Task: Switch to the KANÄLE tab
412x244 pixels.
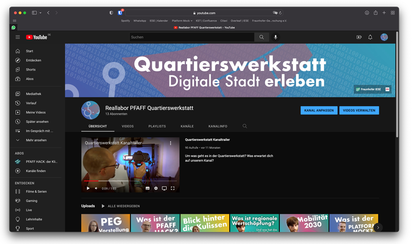Action: pyautogui.click(x=187, y=126)
